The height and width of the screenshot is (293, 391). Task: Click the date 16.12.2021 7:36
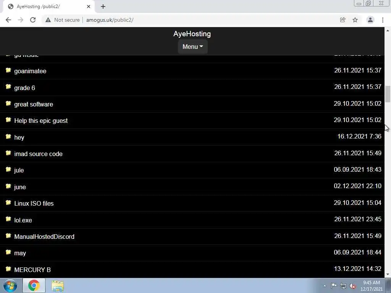pyautogui.click(x=359, y=136)
